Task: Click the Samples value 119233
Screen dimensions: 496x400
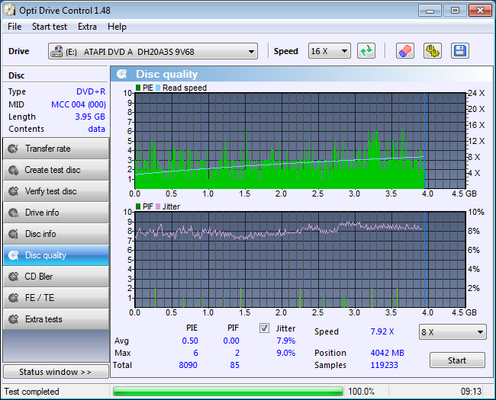Action: [x=384, y=365]
